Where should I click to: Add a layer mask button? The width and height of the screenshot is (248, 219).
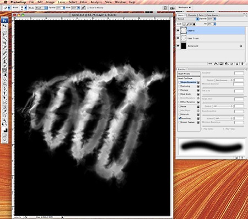tap(221, 64)
